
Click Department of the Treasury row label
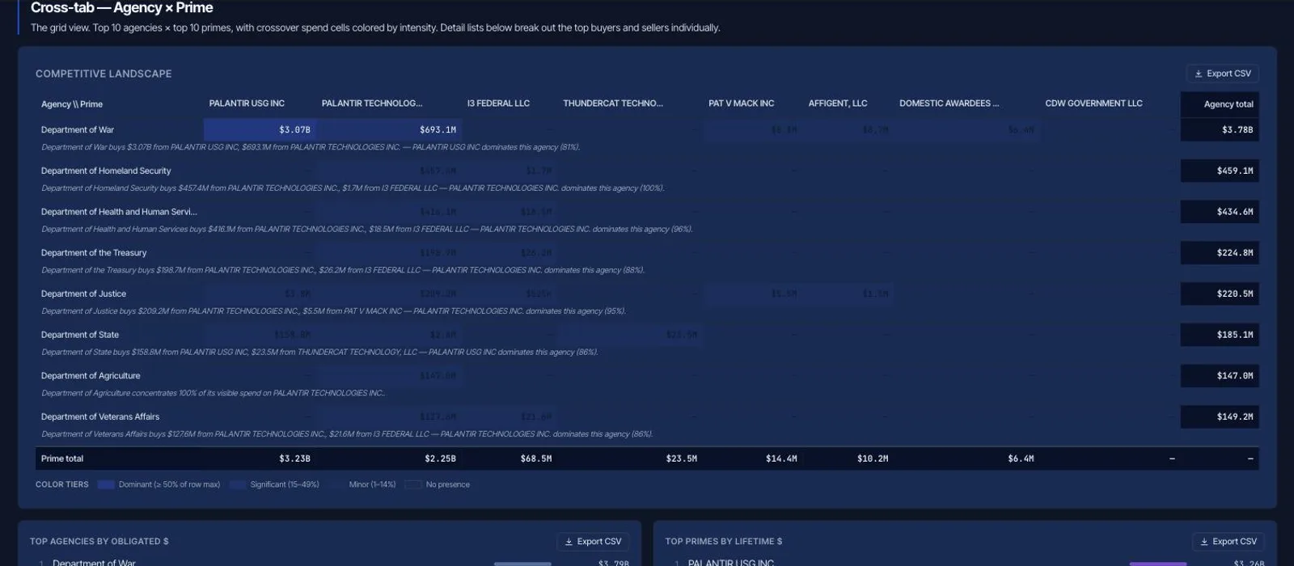[94, 253]
